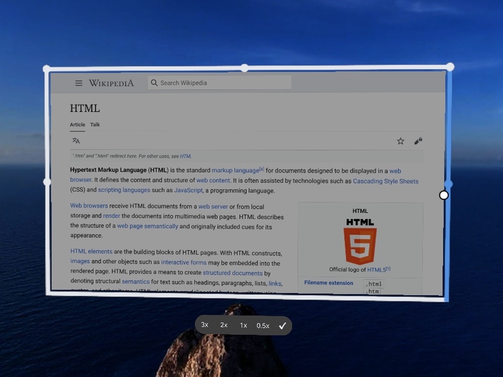Open the 'markup language' link
Image resolution: width=503 pixels, height=377 pixels.
tap(235, 170)
